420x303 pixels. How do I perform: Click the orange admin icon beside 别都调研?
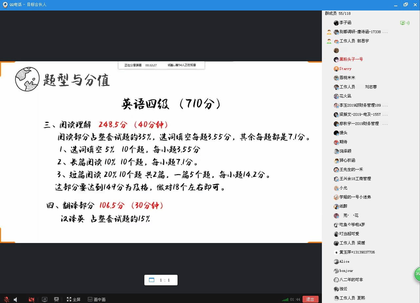tap(329, 32)
